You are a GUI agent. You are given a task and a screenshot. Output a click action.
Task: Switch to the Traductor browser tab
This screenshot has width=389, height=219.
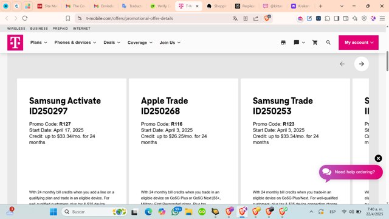click(x=132, y=6)
